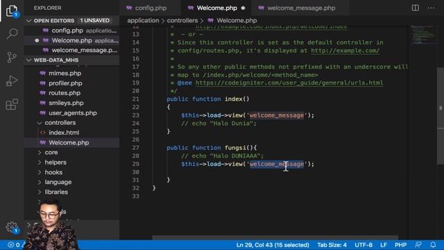Image resolution: width=444 pixels, height=250 pixels.
Task: Open the notifications bell in status bar
Action: [x=433, y=244]
